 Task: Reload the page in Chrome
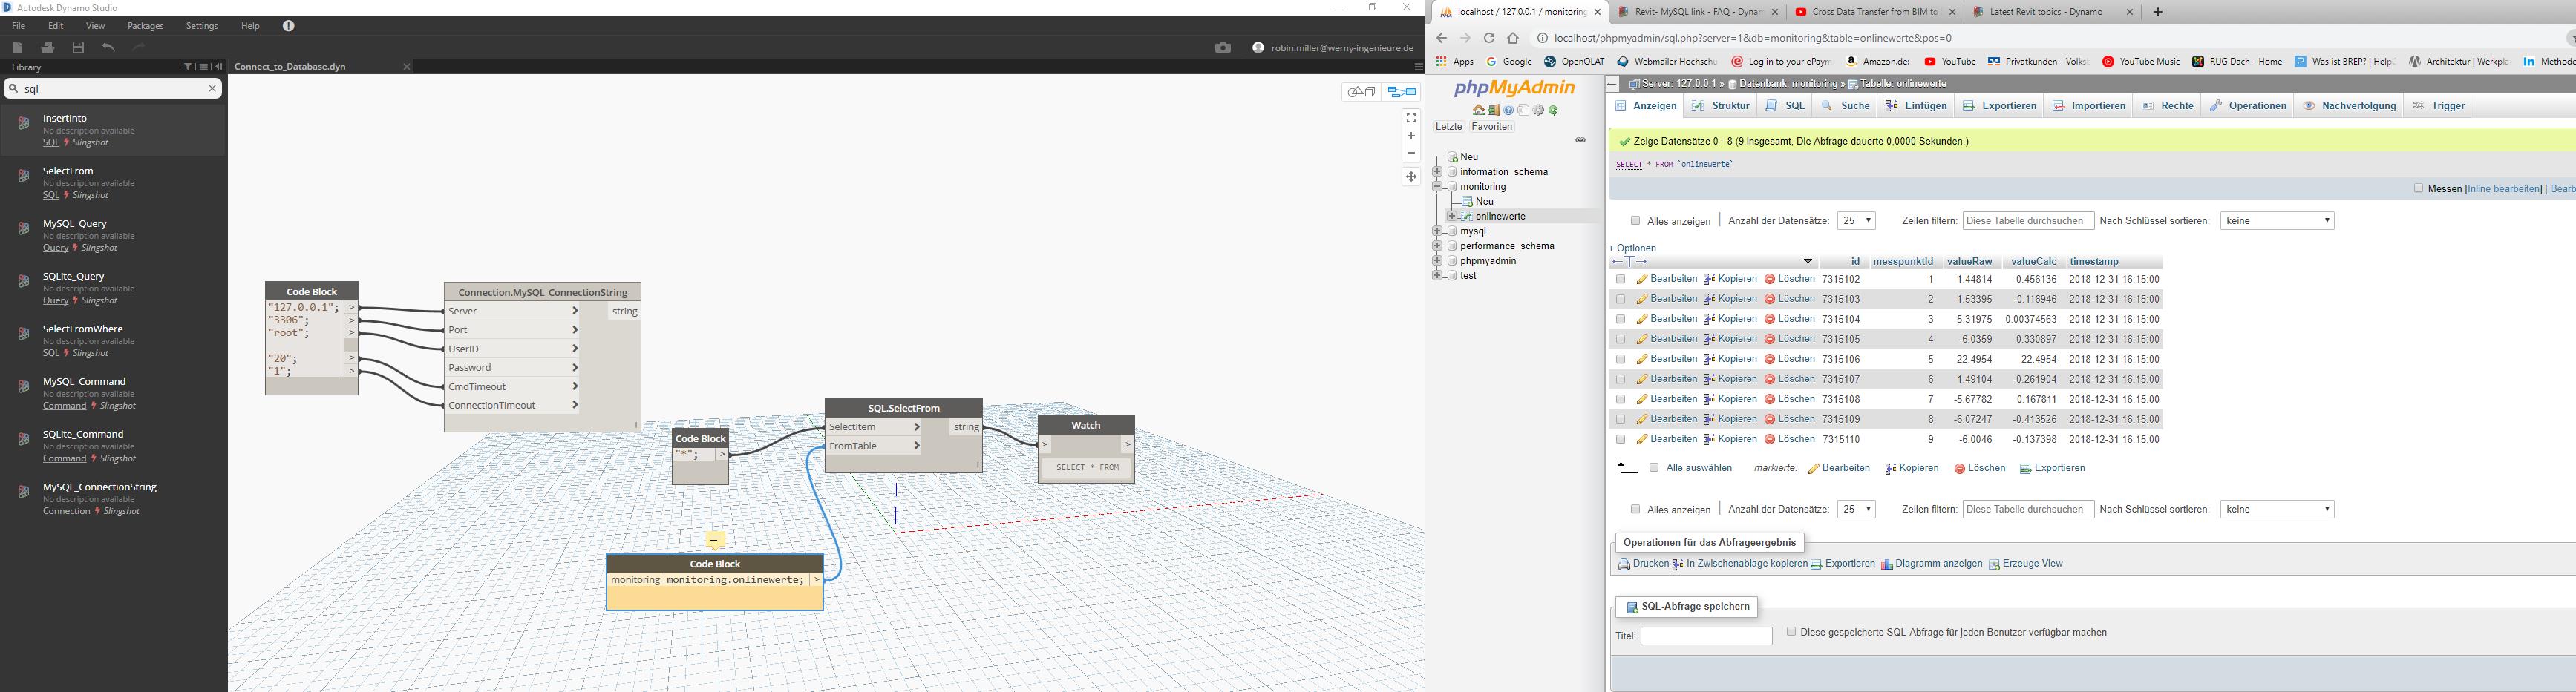click(1489, 38)
